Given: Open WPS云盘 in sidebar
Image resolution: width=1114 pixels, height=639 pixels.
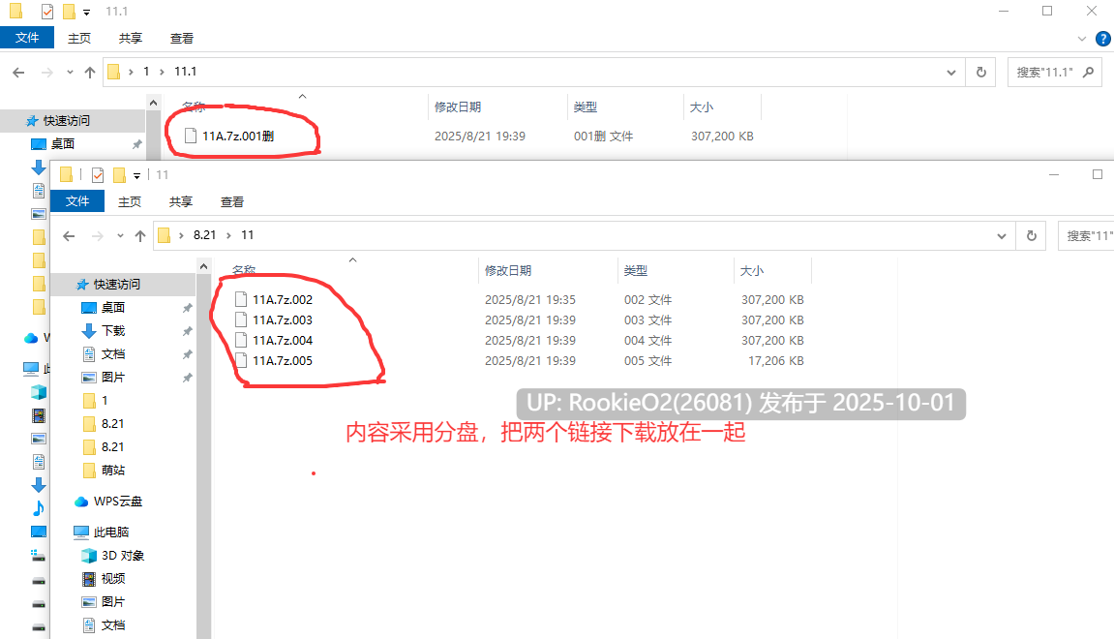Looking at the screenshot, I should tap(118, 502).
